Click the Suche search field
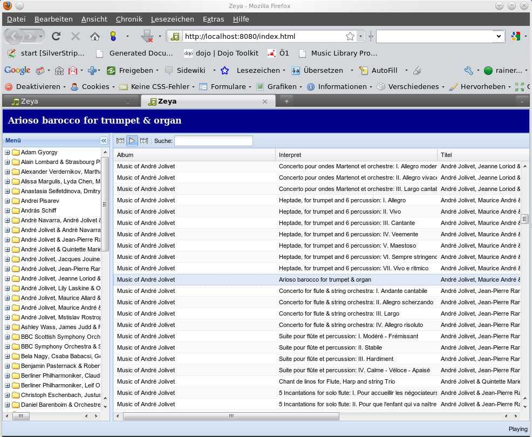Screen dimensions: 532x437 point(213,141)
